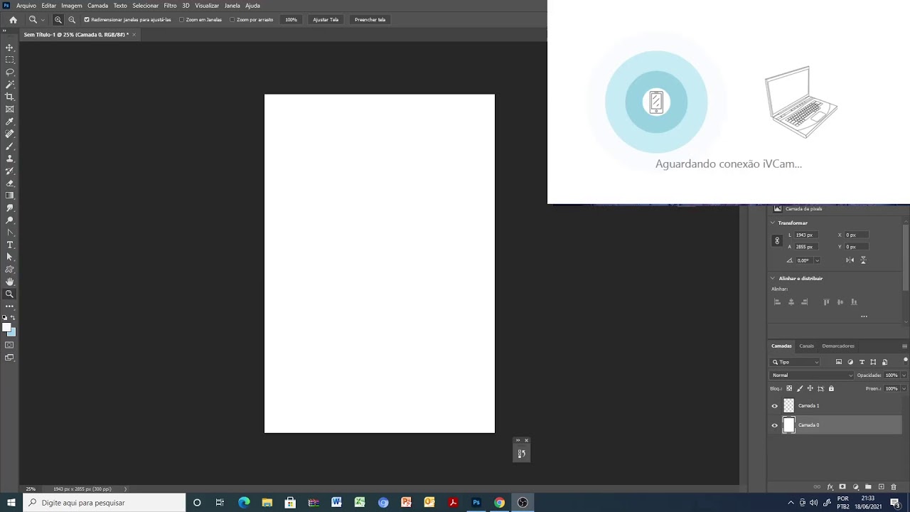This screenshot has height=512, width=910.
Task: Expand the Opacidade percentage dropdown
Action: (x=904, y=375)
